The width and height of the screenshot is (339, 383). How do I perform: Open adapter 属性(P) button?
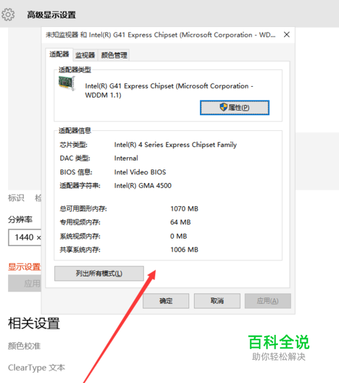(x=235, y=108)
